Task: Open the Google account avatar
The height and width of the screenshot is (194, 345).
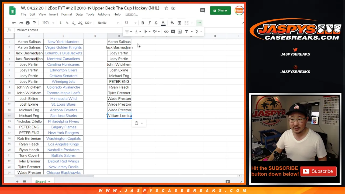Action: point(239,10)
